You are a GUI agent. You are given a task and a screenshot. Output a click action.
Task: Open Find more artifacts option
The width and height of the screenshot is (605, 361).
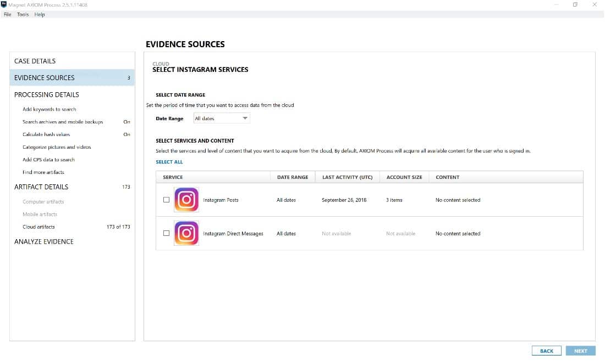tap(43, 172)
